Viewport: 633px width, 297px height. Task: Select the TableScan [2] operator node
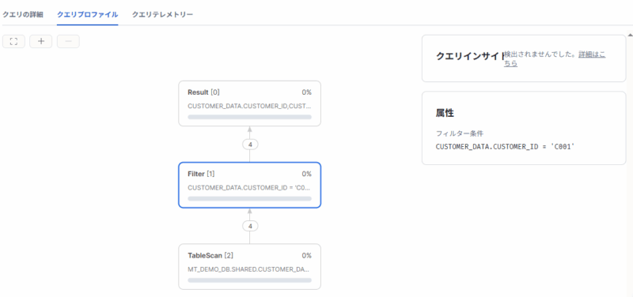click(249, 266)
